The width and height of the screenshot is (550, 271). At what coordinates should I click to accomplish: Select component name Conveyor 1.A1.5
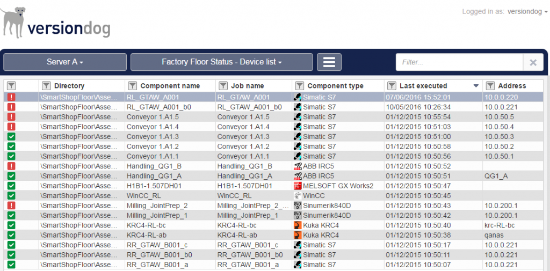pyautogui.click(x=153, y=117)
